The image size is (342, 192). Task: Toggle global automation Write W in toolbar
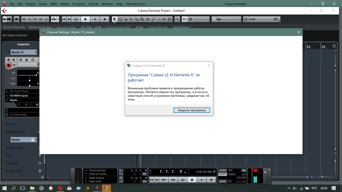click(x=41, y=19)
